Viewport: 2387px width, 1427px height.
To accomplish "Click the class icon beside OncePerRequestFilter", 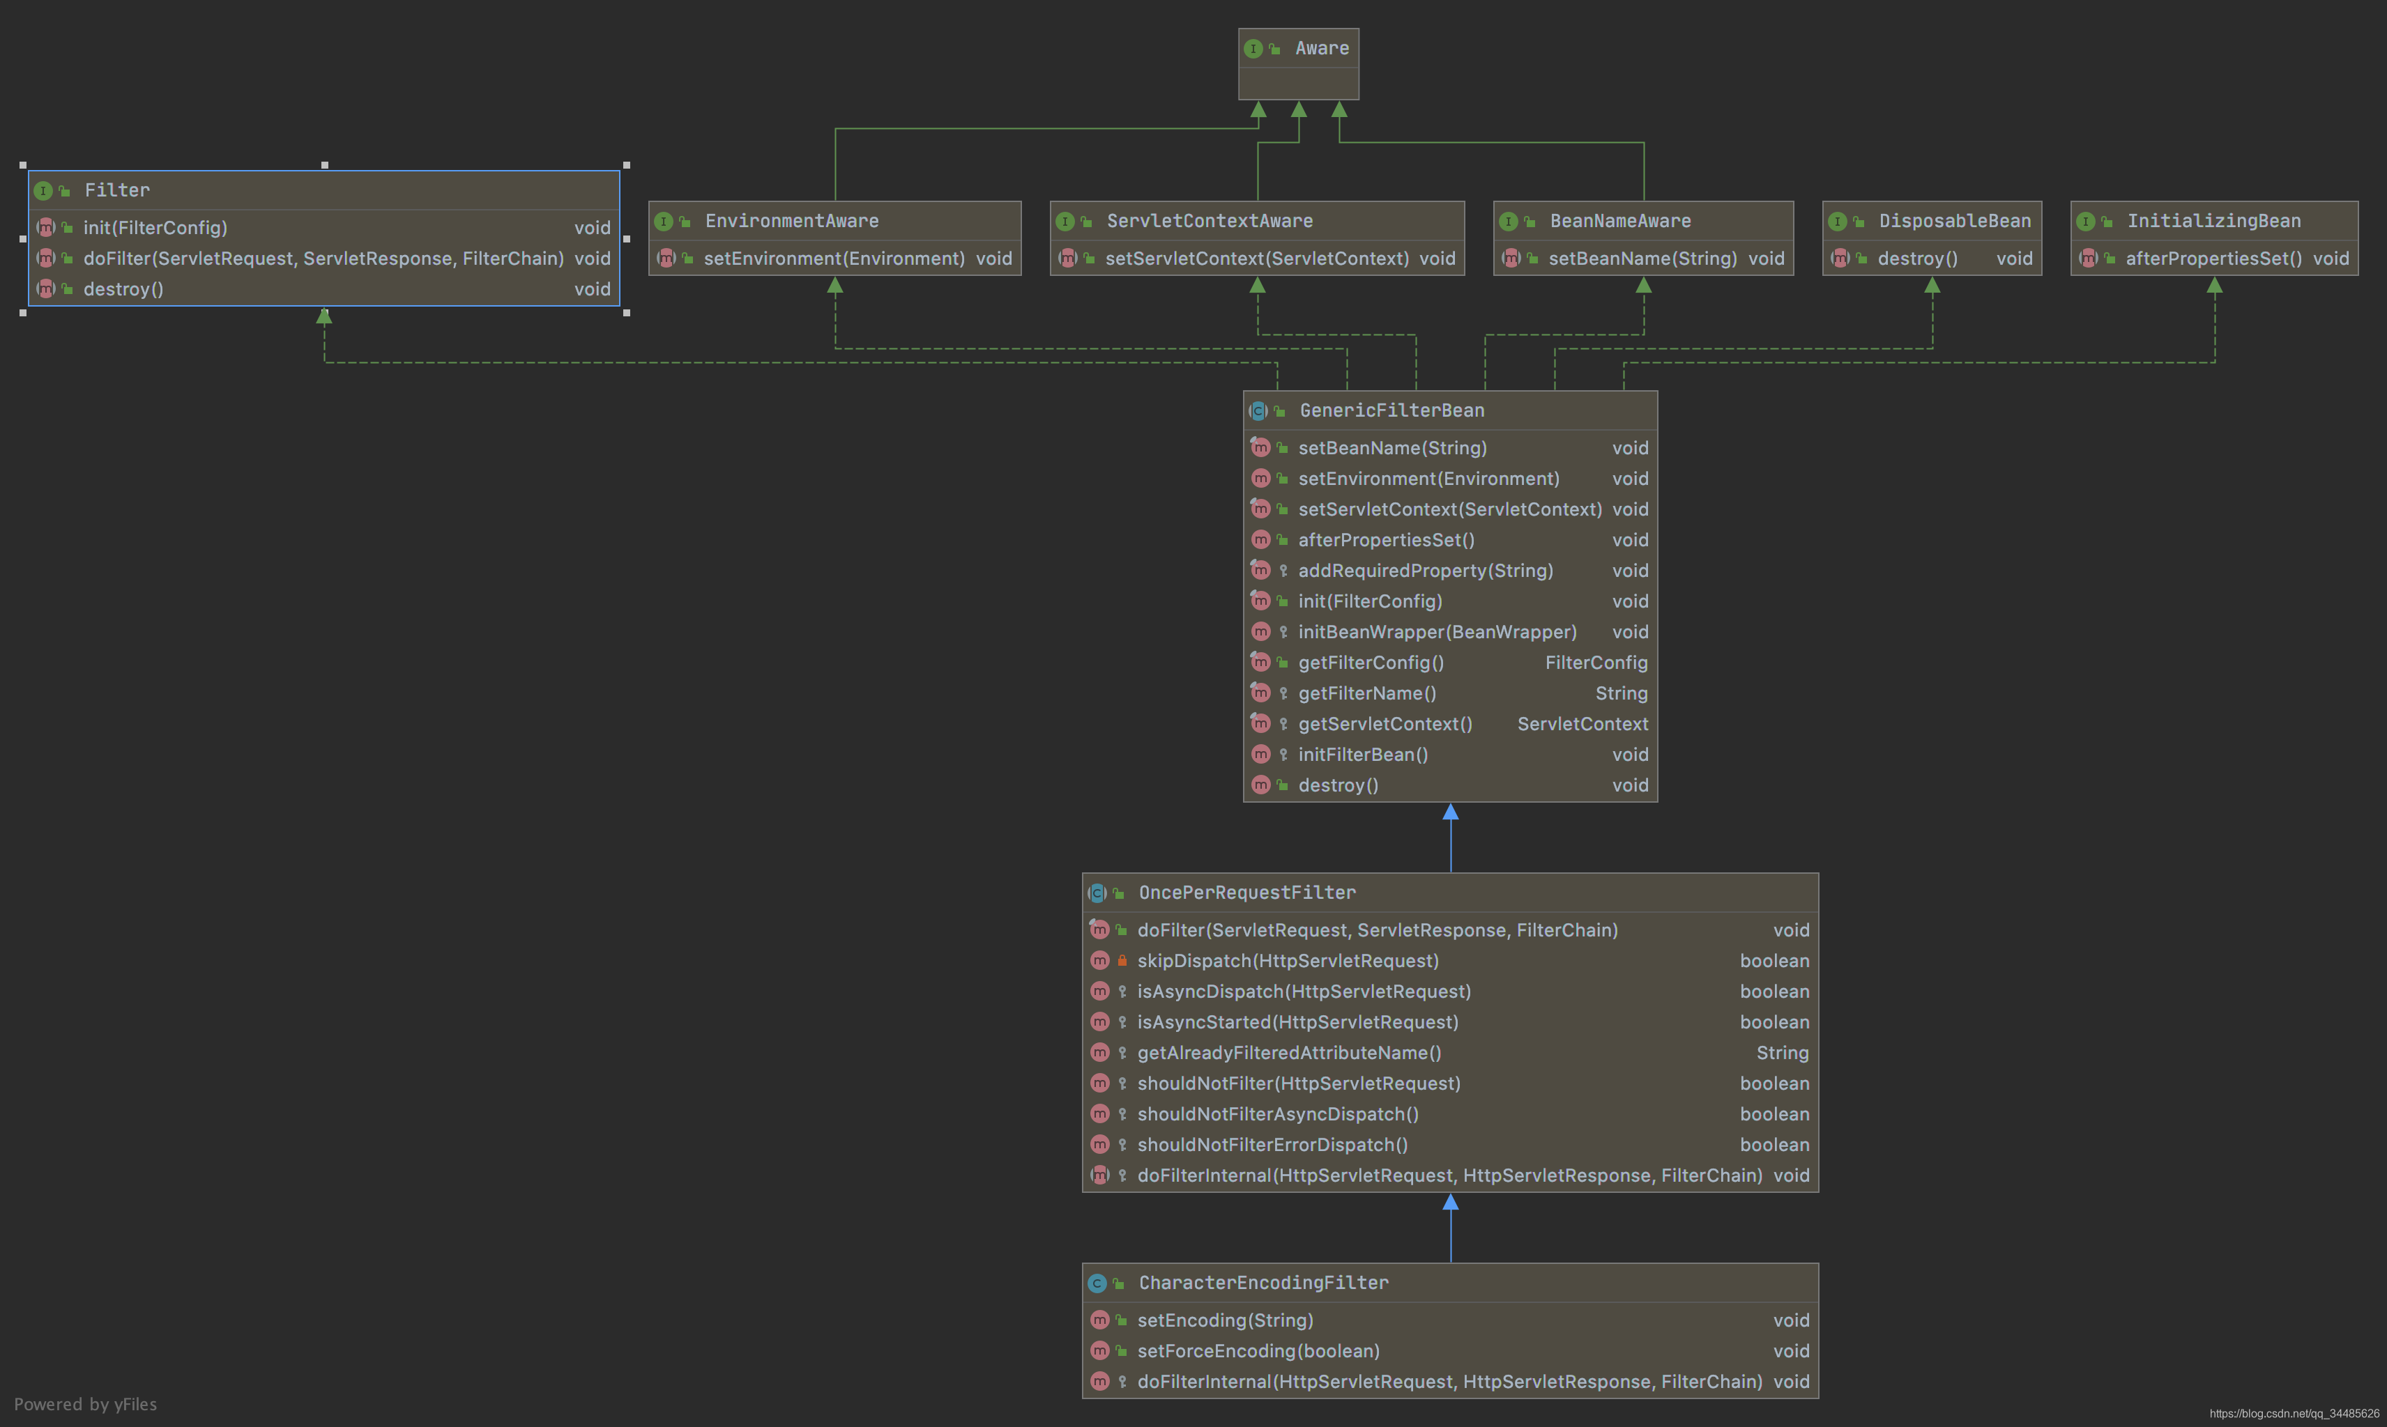I will tap(1097, 893).
